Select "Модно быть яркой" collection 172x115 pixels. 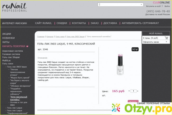tap(20, 78)
